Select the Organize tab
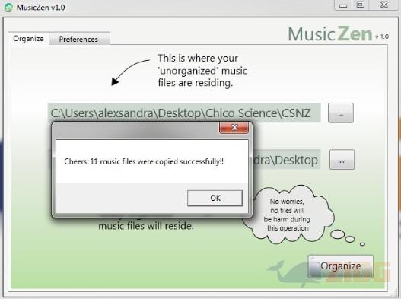Screen dimensions: 401x299 pos(28,39)
